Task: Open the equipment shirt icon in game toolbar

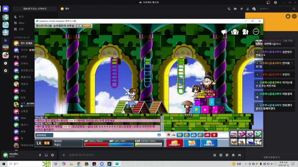Action: 180,135
